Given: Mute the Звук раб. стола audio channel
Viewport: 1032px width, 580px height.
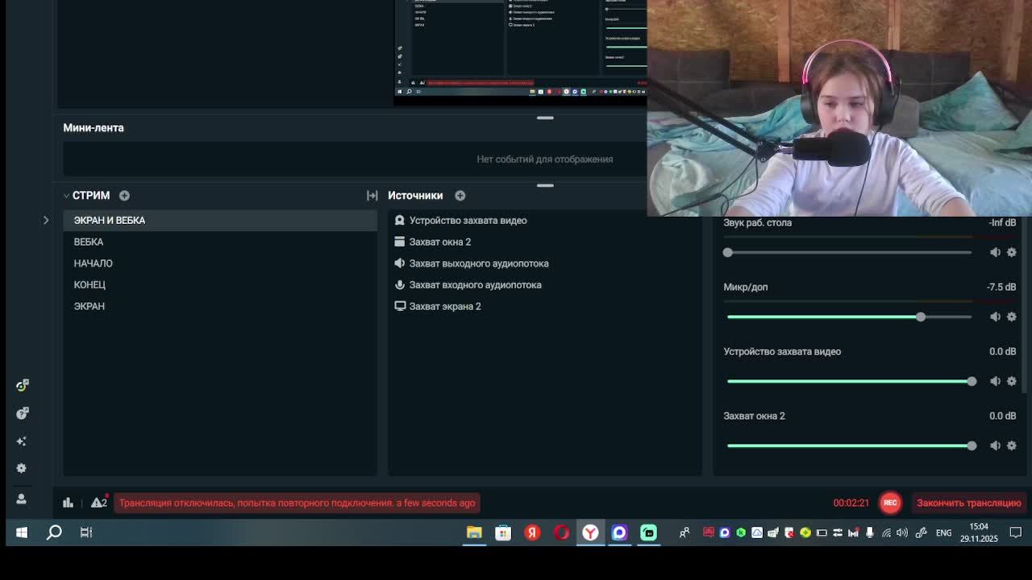Looking at the screenshot, I should 995,252.
